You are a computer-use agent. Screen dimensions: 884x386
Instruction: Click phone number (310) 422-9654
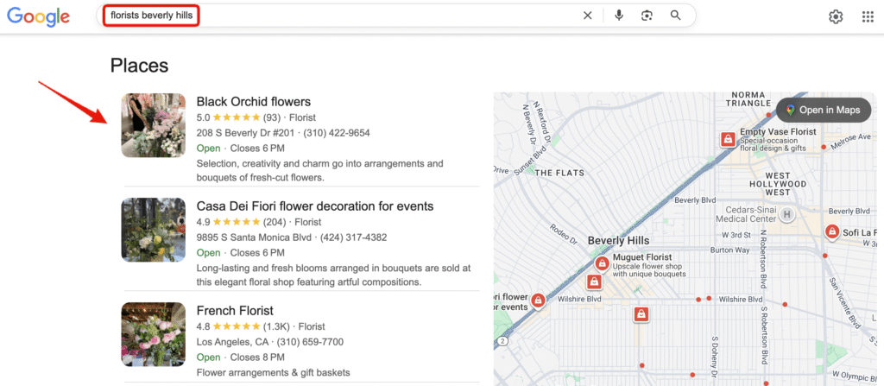tap(337, 133)
